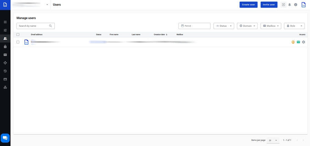Screen dimensions: 310x146
Task: Open the Users section in the sidebar
Action: (x=5, y=38)
